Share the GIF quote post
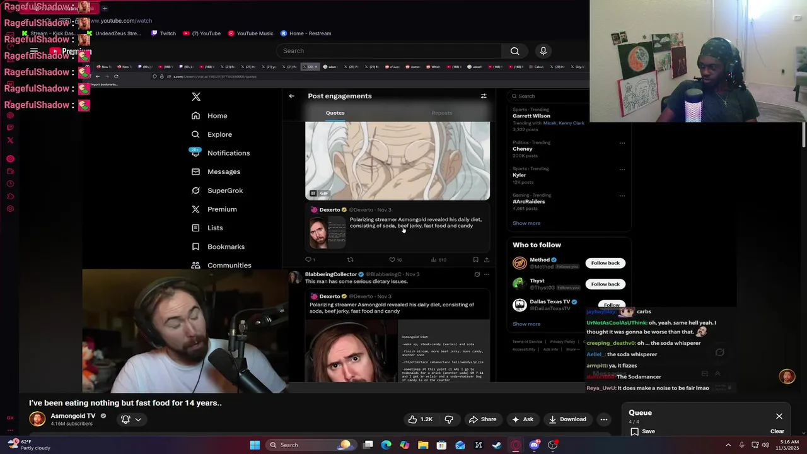This screenshot has width=807, height=454. (486, 259)
